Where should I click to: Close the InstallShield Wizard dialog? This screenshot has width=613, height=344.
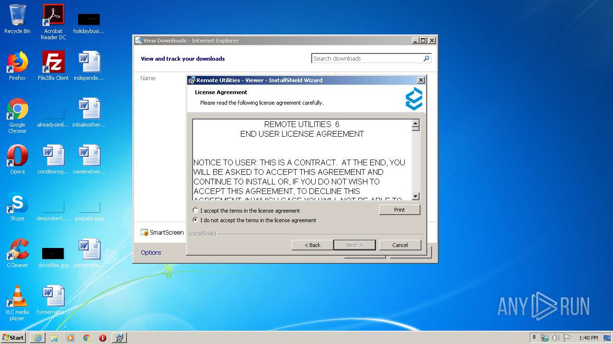point(420,80)
